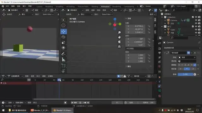Switch to the Shading workspace tab

click(x=95, y=6)
